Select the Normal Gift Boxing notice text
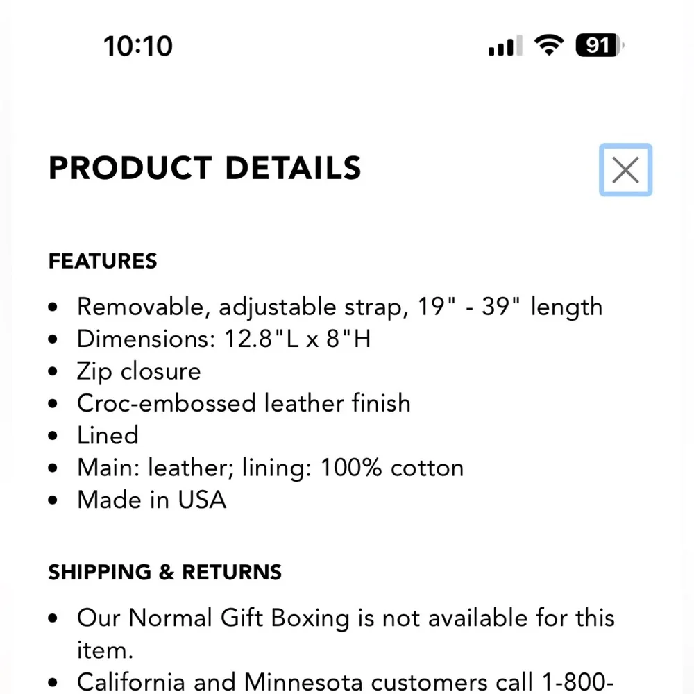Image resolution: width=694 pixels, height=694 pixels. click(x=346, y=618)
